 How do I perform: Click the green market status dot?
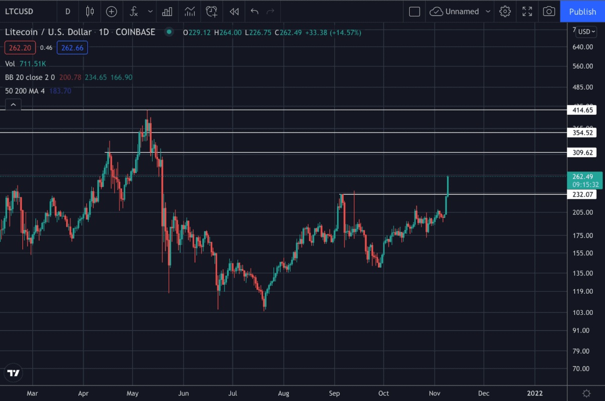click(x=169, y=32)
